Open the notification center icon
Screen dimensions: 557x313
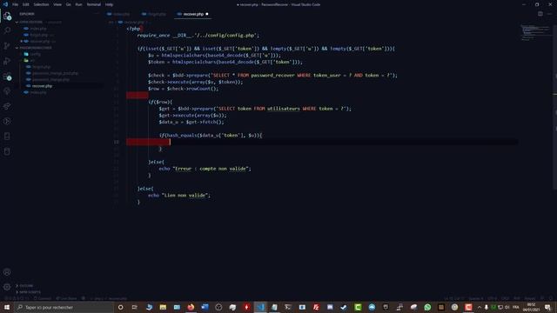[x=547, y=307]
